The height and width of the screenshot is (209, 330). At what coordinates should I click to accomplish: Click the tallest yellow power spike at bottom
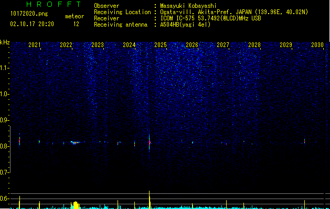pos(150,200)
